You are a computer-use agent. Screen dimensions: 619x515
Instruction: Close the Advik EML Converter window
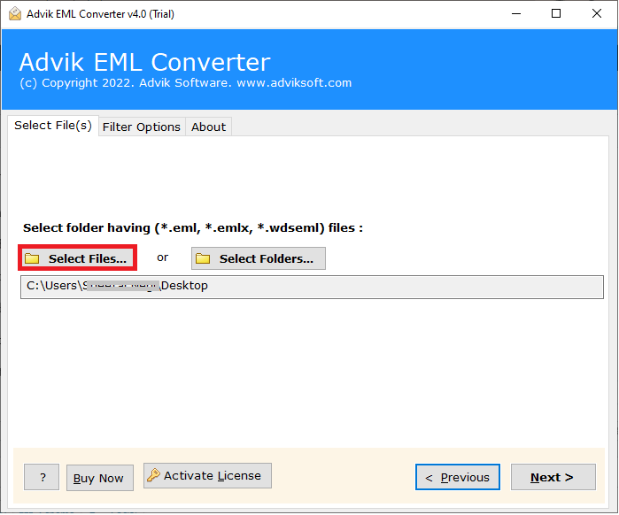(596, 13)
